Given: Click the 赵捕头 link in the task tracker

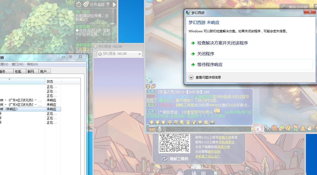Looking at the screenshot, I should pyautogui.click(x=84, y=49).
